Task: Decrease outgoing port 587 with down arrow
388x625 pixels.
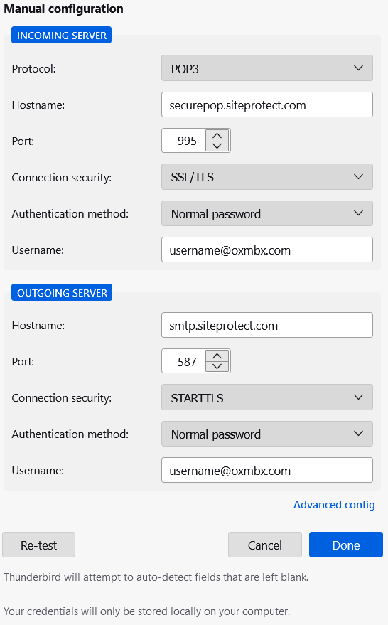Action: (x=217, y=366)
